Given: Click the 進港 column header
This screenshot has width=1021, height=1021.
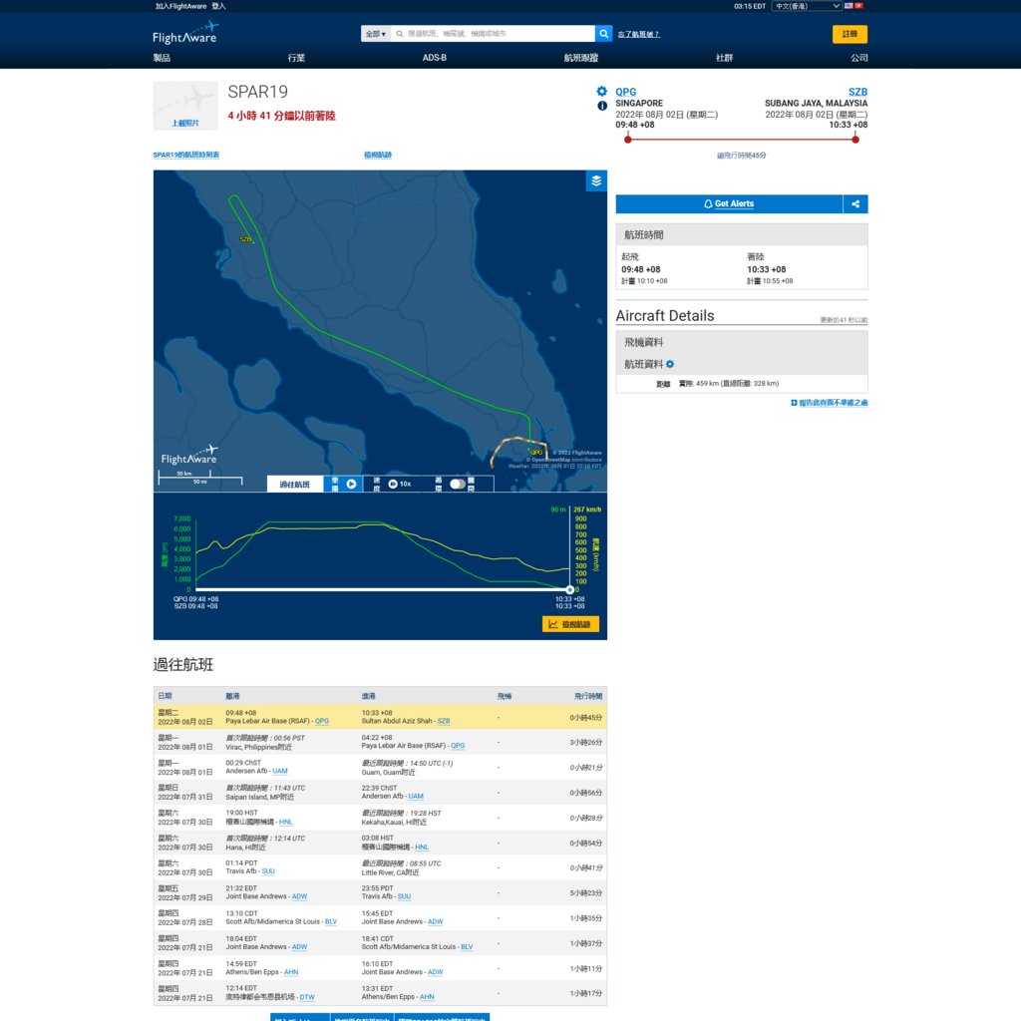Looking at the screenshot, I should (x=368, y=696).
